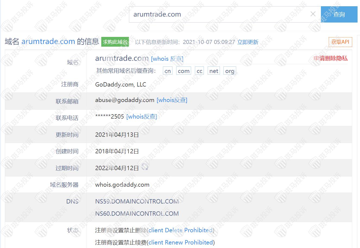This screenshot has width=360, height=248.
Task: Select the net domain suffix
Action: [x=214, y=71]
